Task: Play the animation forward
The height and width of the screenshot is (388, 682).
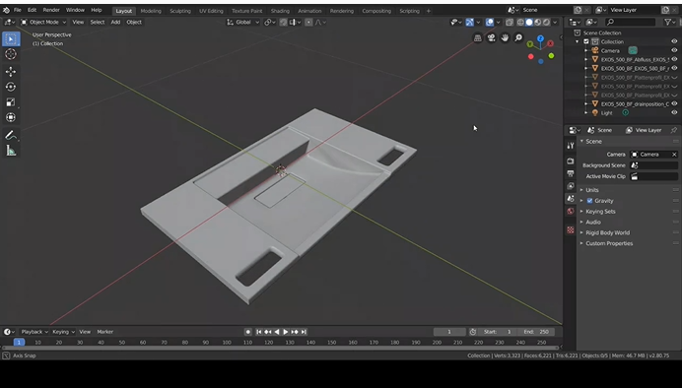Action: 286,332
